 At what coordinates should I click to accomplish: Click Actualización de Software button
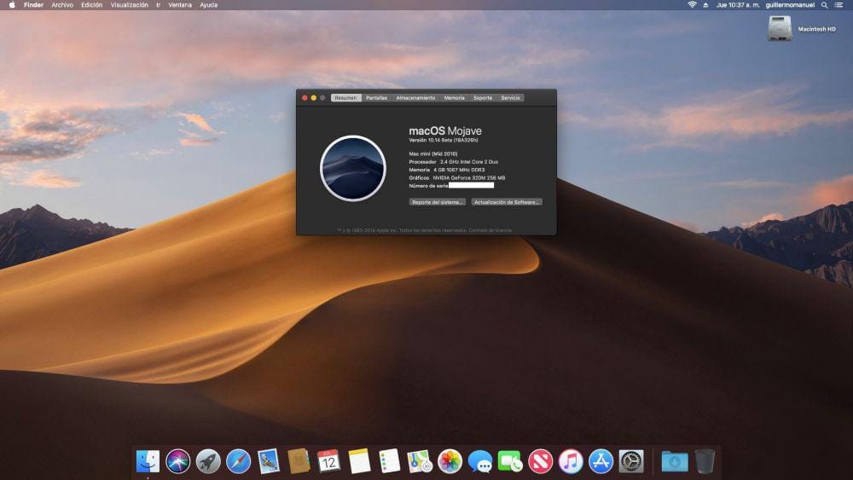click(507, 202)
